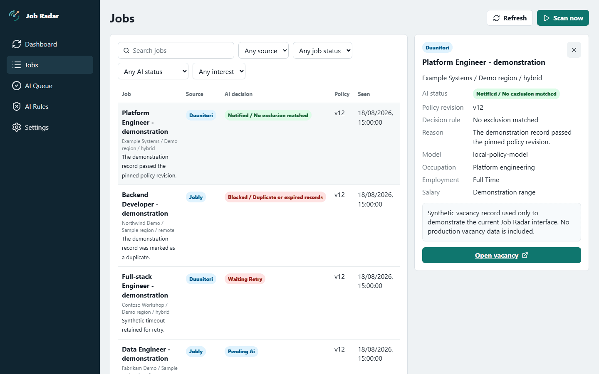599x374 pixels.
Task: Open the Any interest dropdown
Action: coord(219,71)
